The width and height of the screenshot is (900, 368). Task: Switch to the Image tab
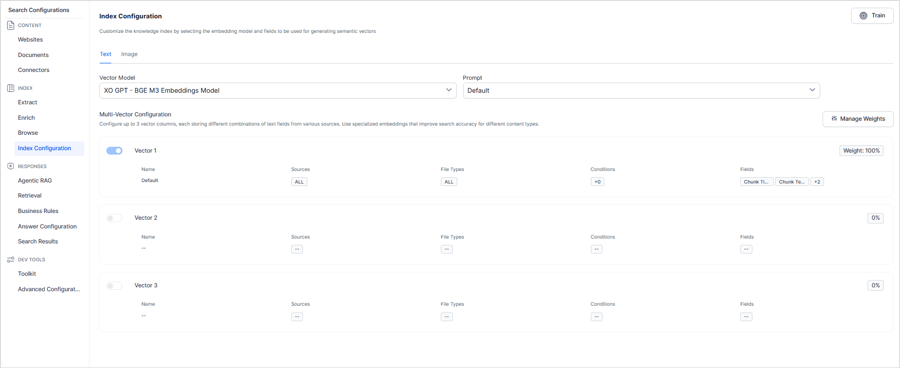pyautogui.click(x=129, y=54)
